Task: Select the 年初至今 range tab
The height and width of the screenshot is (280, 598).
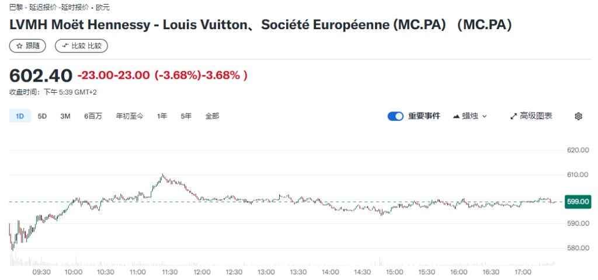Action: coord(129,116)
